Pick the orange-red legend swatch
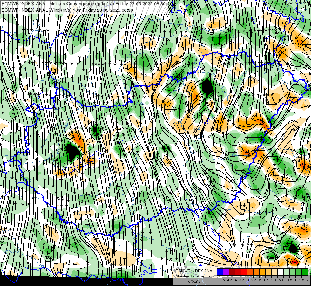Viewport: 311px width, 286px height. (x=250, y=272)
